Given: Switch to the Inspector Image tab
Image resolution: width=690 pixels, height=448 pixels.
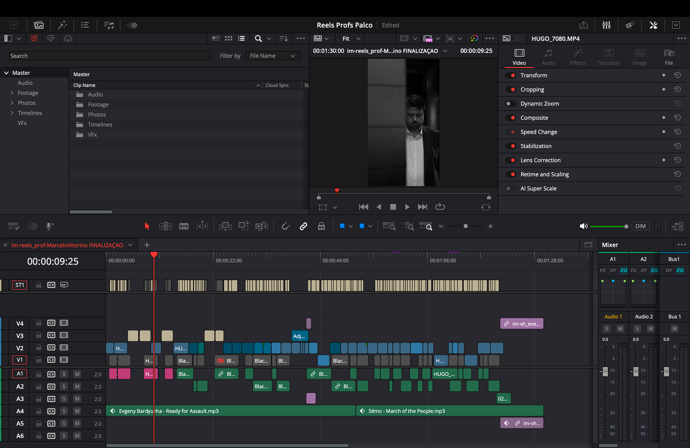Looking at the screenshot, I should tap(639, 57).
